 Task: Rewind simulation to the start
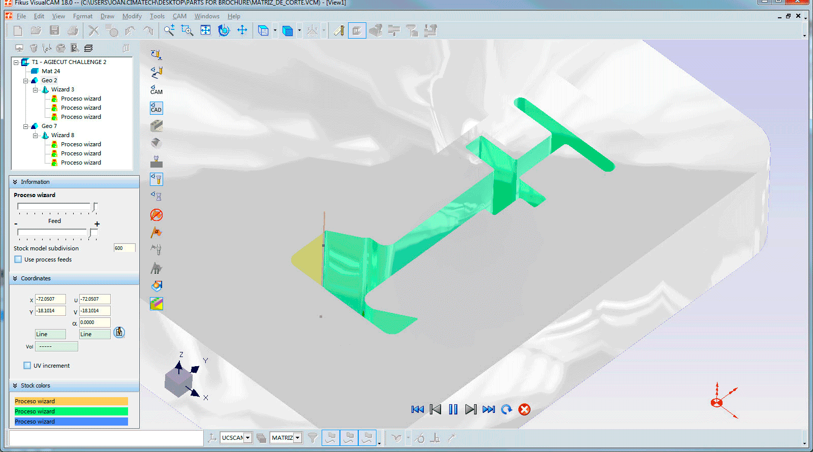point(417,409)
